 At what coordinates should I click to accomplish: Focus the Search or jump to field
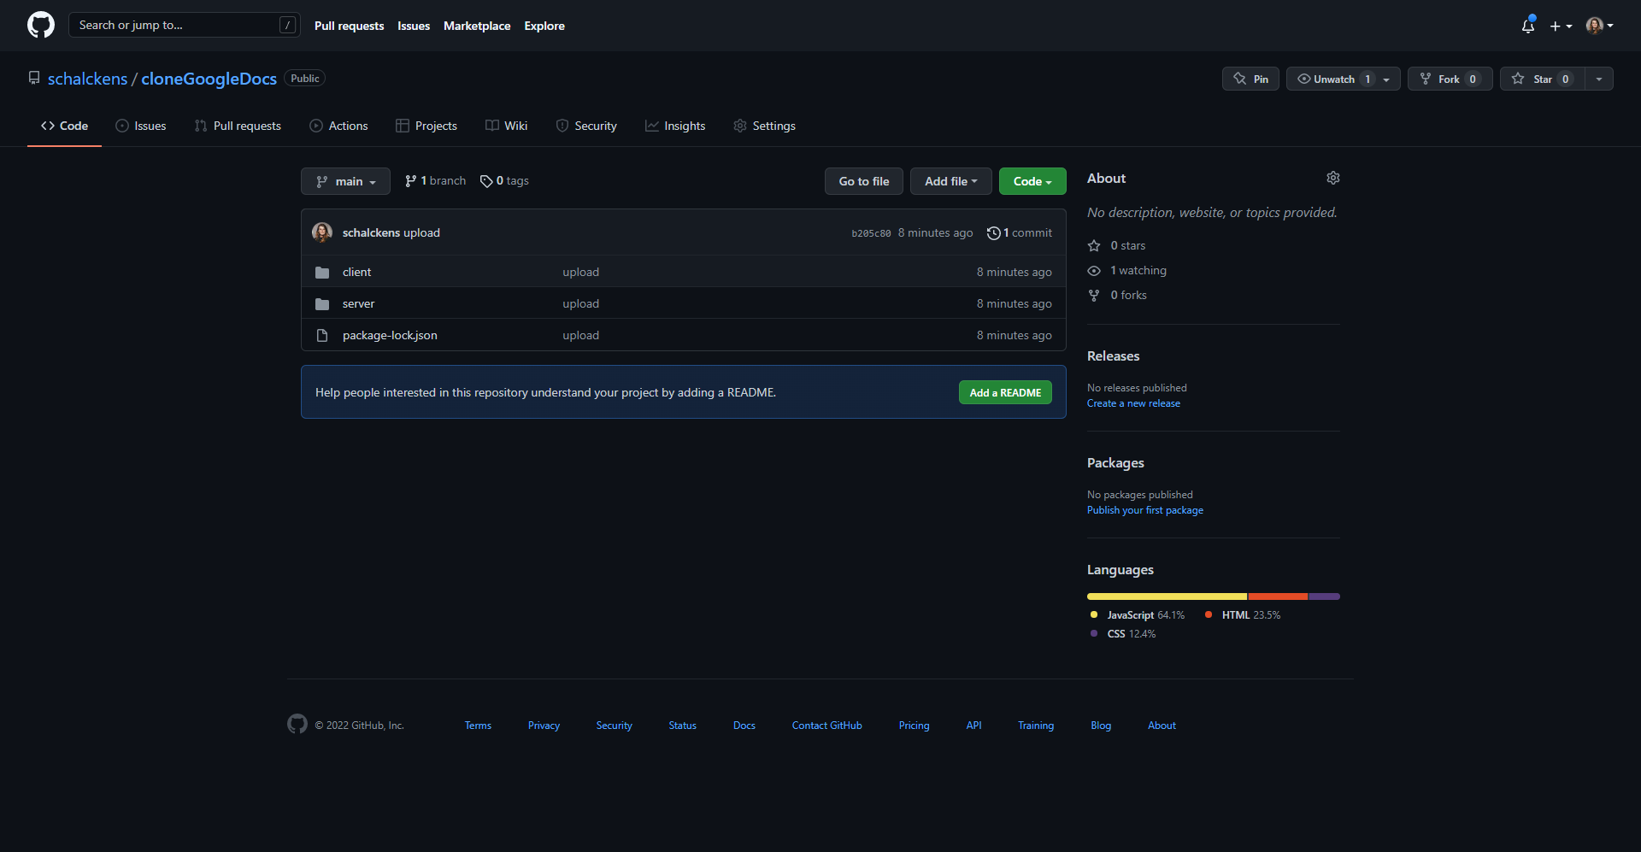185,25
